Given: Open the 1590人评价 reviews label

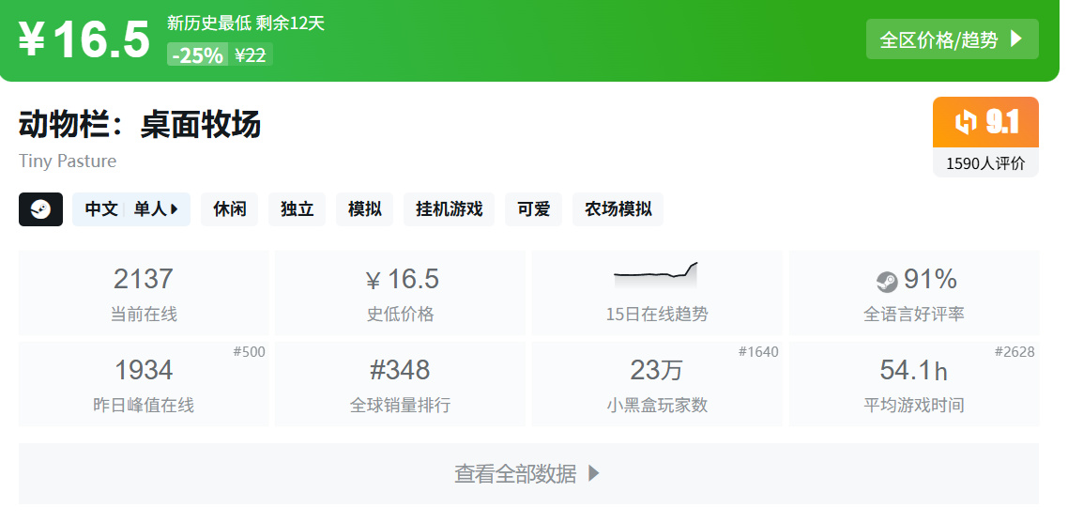Looking at the screenshot, I should pyautogui.click(x=985, y=163).
